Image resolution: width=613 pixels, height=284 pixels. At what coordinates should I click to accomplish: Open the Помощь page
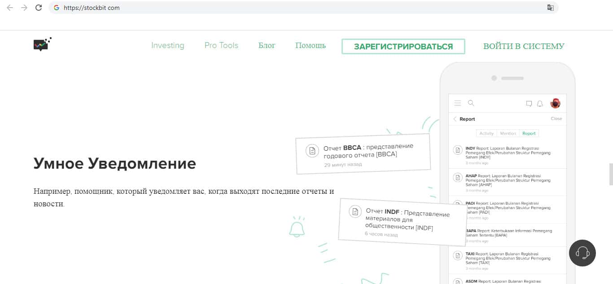click(311, 45)
